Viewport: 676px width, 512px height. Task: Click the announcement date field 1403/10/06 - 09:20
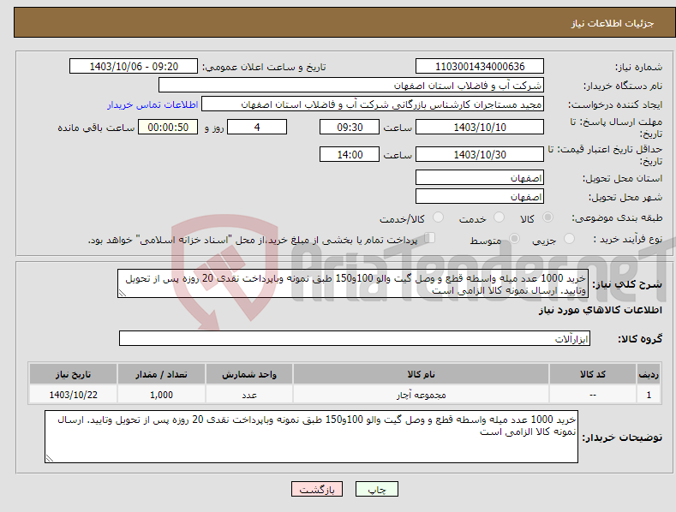click(x=134, y=67)
